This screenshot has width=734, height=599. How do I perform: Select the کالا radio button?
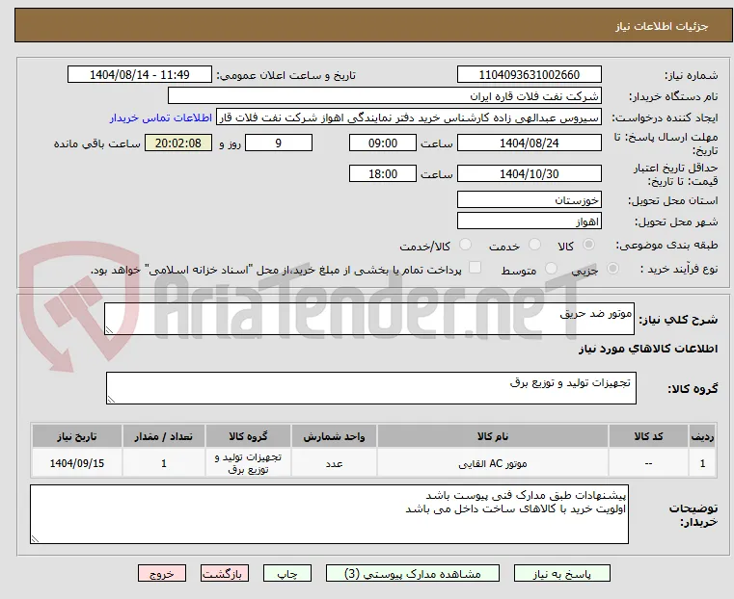pyautogui.click(x=589, y=245)
